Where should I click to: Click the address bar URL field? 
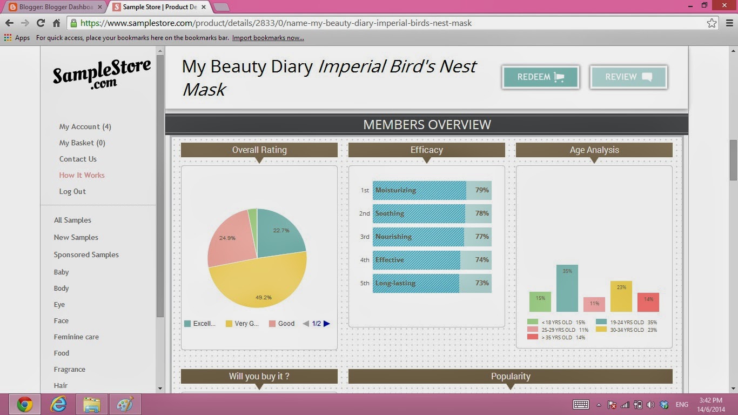(387, 23)
